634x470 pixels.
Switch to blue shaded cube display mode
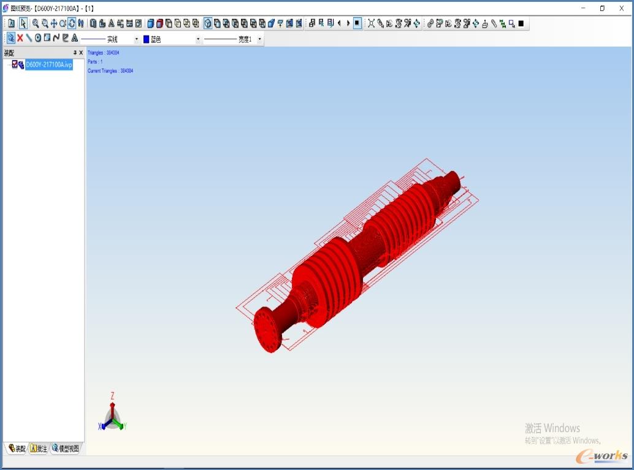150,23
